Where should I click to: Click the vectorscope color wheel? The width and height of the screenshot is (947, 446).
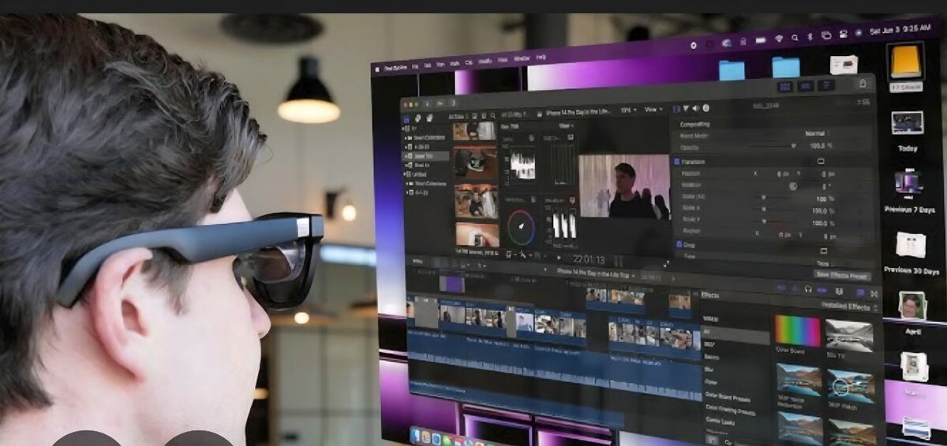[522, 229]
